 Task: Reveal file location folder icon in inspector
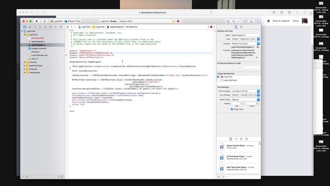click(258, 47)
